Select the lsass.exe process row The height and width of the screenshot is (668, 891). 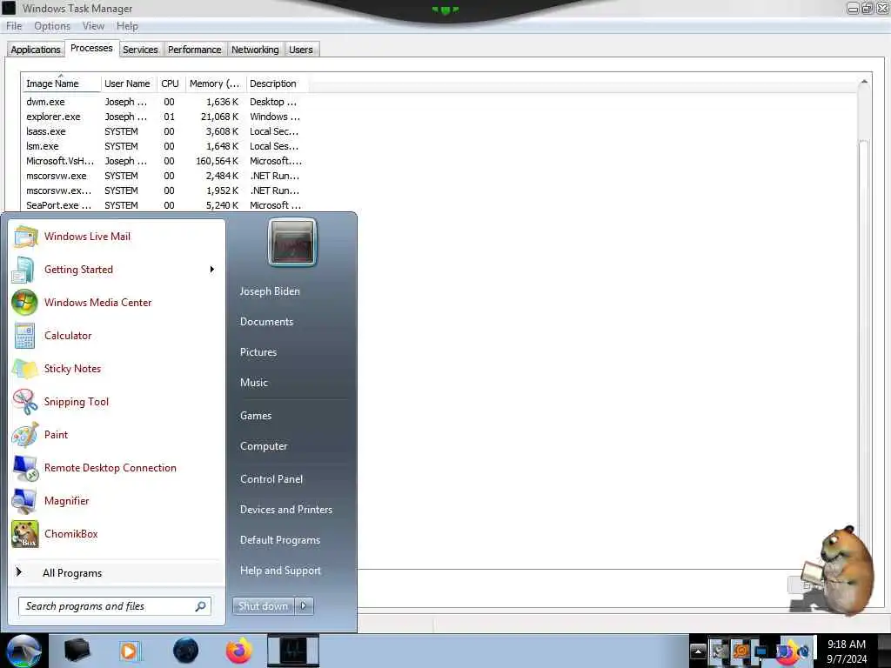pyautogui.click(x=164, y=131)
